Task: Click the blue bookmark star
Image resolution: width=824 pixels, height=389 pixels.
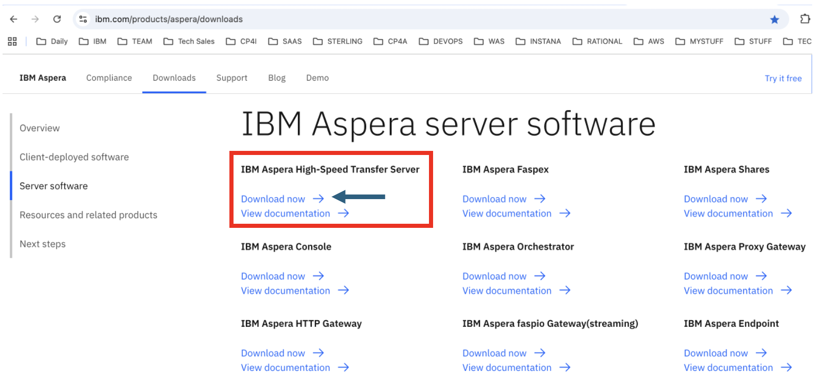Action: [x=775, y=20]
